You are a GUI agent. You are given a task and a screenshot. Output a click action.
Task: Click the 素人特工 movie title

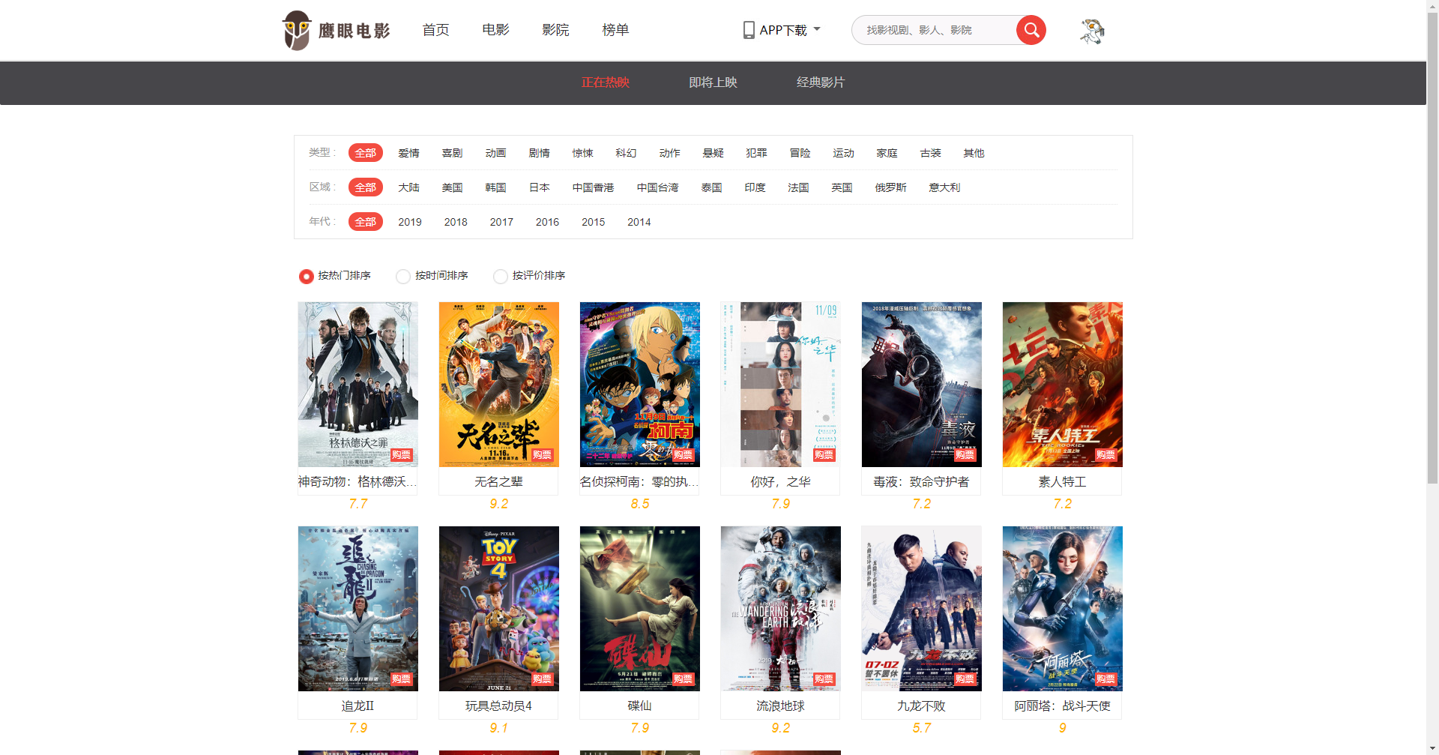(x=1062, y=482)
